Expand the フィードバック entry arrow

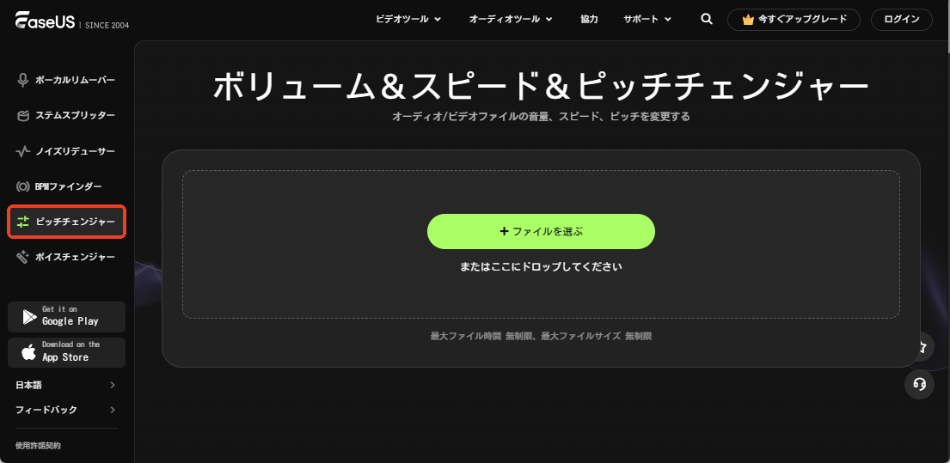[113, 410]
